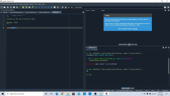This screenshot has width=170, height=96.
Task: Select History tab below console
Action: [x=132, y=88]
